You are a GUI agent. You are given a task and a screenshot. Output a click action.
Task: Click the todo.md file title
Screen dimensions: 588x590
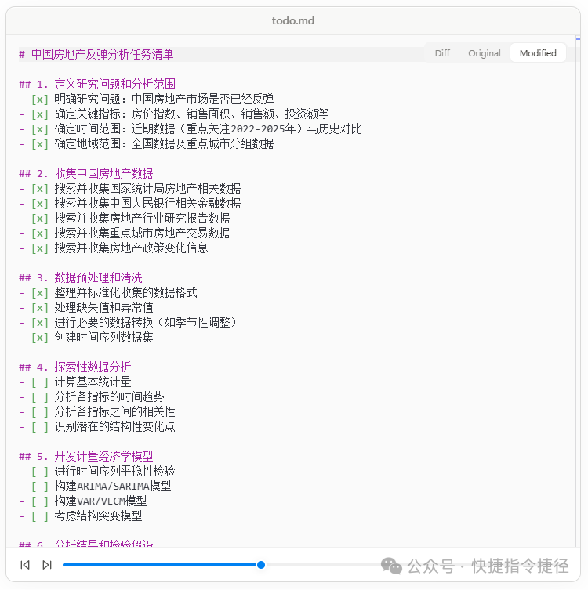[x=293, y=20]
